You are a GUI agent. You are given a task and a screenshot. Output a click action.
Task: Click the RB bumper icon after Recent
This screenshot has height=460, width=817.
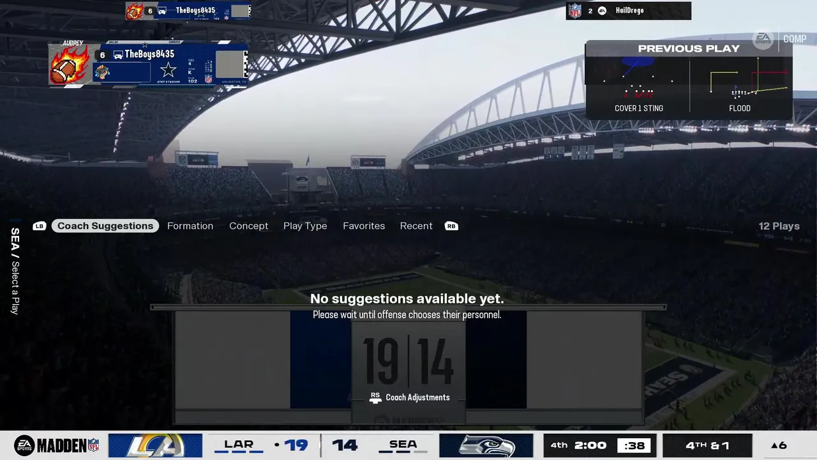(x=451, y=226)
